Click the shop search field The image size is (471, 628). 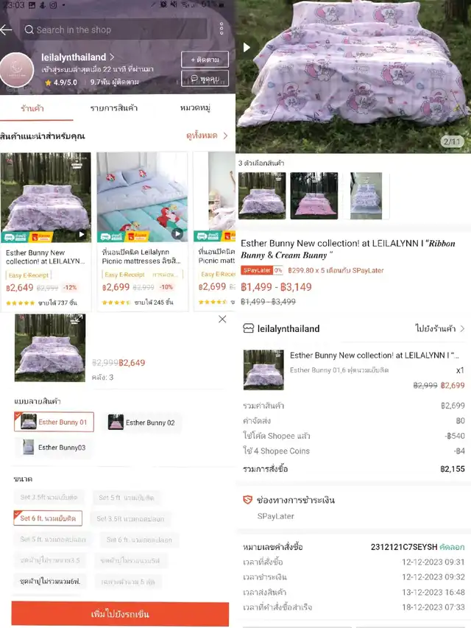pyautogui.click(x=113, y=29)
